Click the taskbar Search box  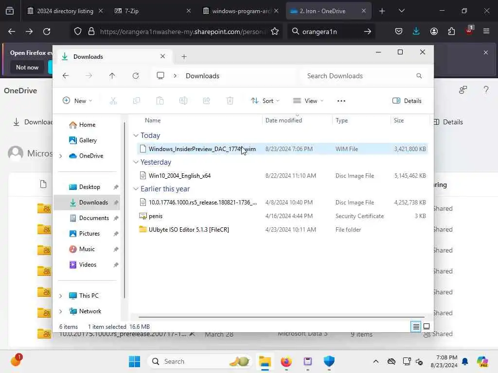(199, 361)
